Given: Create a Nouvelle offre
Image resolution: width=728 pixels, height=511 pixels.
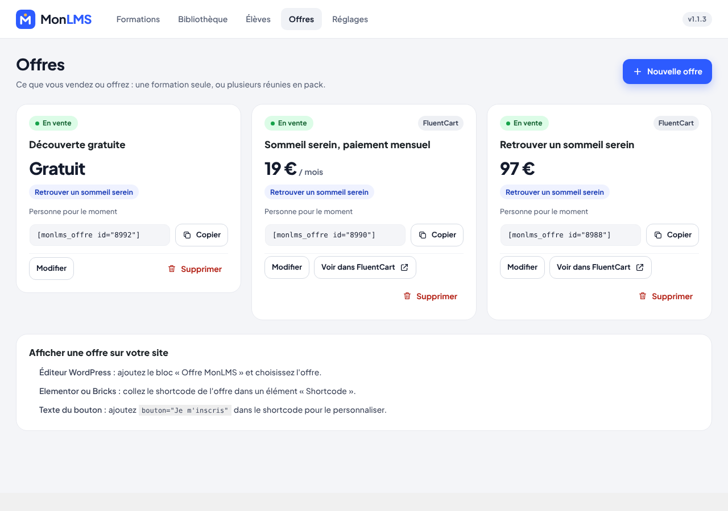Looking at the screenshot, I should click(x=667, y=72).
